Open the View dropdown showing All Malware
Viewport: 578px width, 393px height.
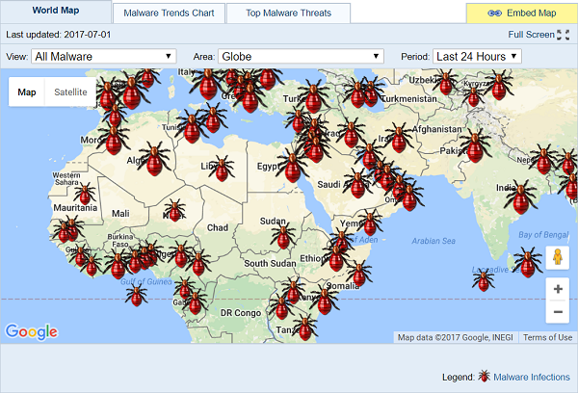click(x=104, y=57)
